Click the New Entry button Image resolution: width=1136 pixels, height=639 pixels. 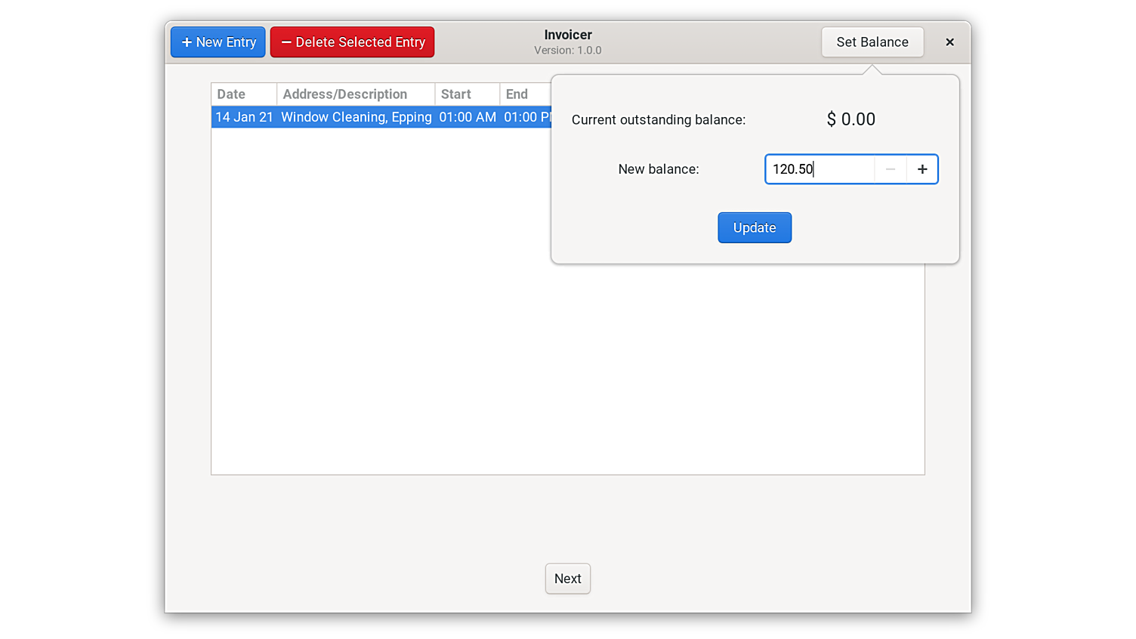[218, 42]
